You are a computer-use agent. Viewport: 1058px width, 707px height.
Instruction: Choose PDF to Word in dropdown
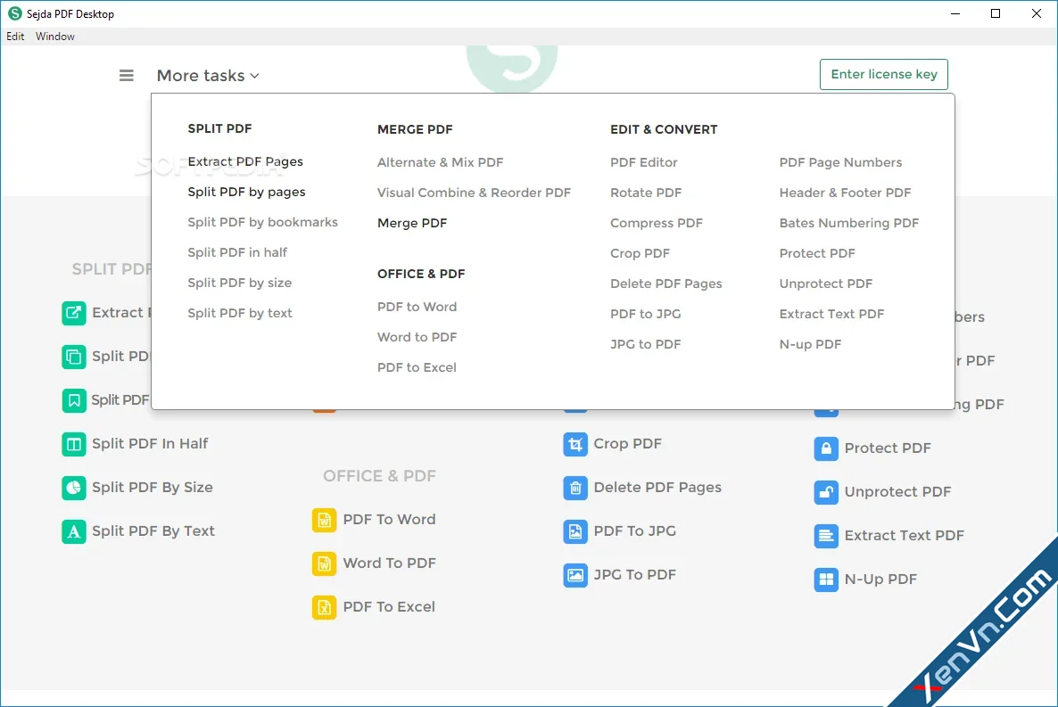417,307
